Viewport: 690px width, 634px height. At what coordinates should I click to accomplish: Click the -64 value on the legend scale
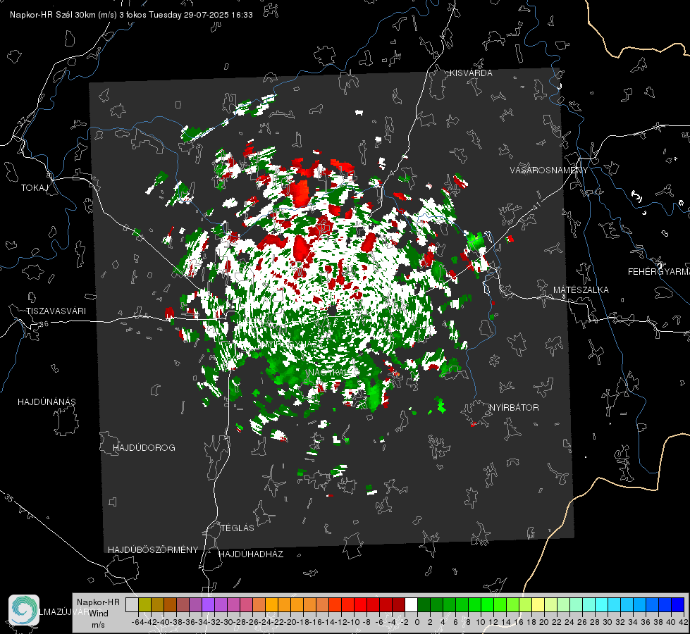coord(137,622)
